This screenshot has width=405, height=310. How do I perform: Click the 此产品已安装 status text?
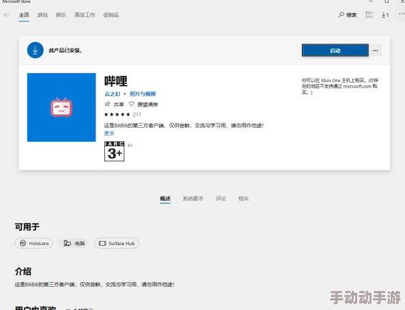pos(65,51)
